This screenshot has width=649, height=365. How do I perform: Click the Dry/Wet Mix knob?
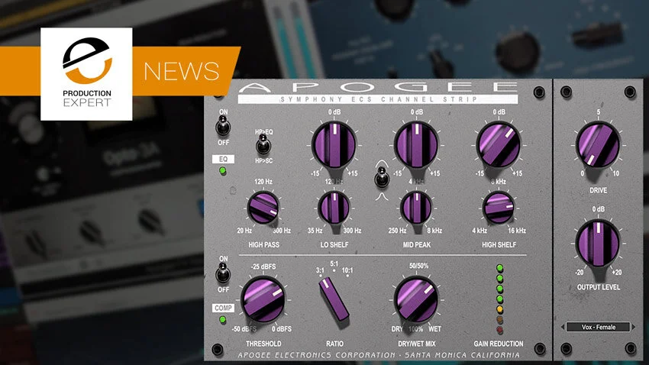416,299
